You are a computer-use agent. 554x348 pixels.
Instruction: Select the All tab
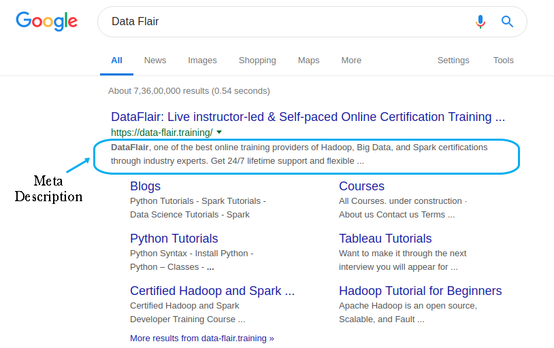click(x=116, y=60)
